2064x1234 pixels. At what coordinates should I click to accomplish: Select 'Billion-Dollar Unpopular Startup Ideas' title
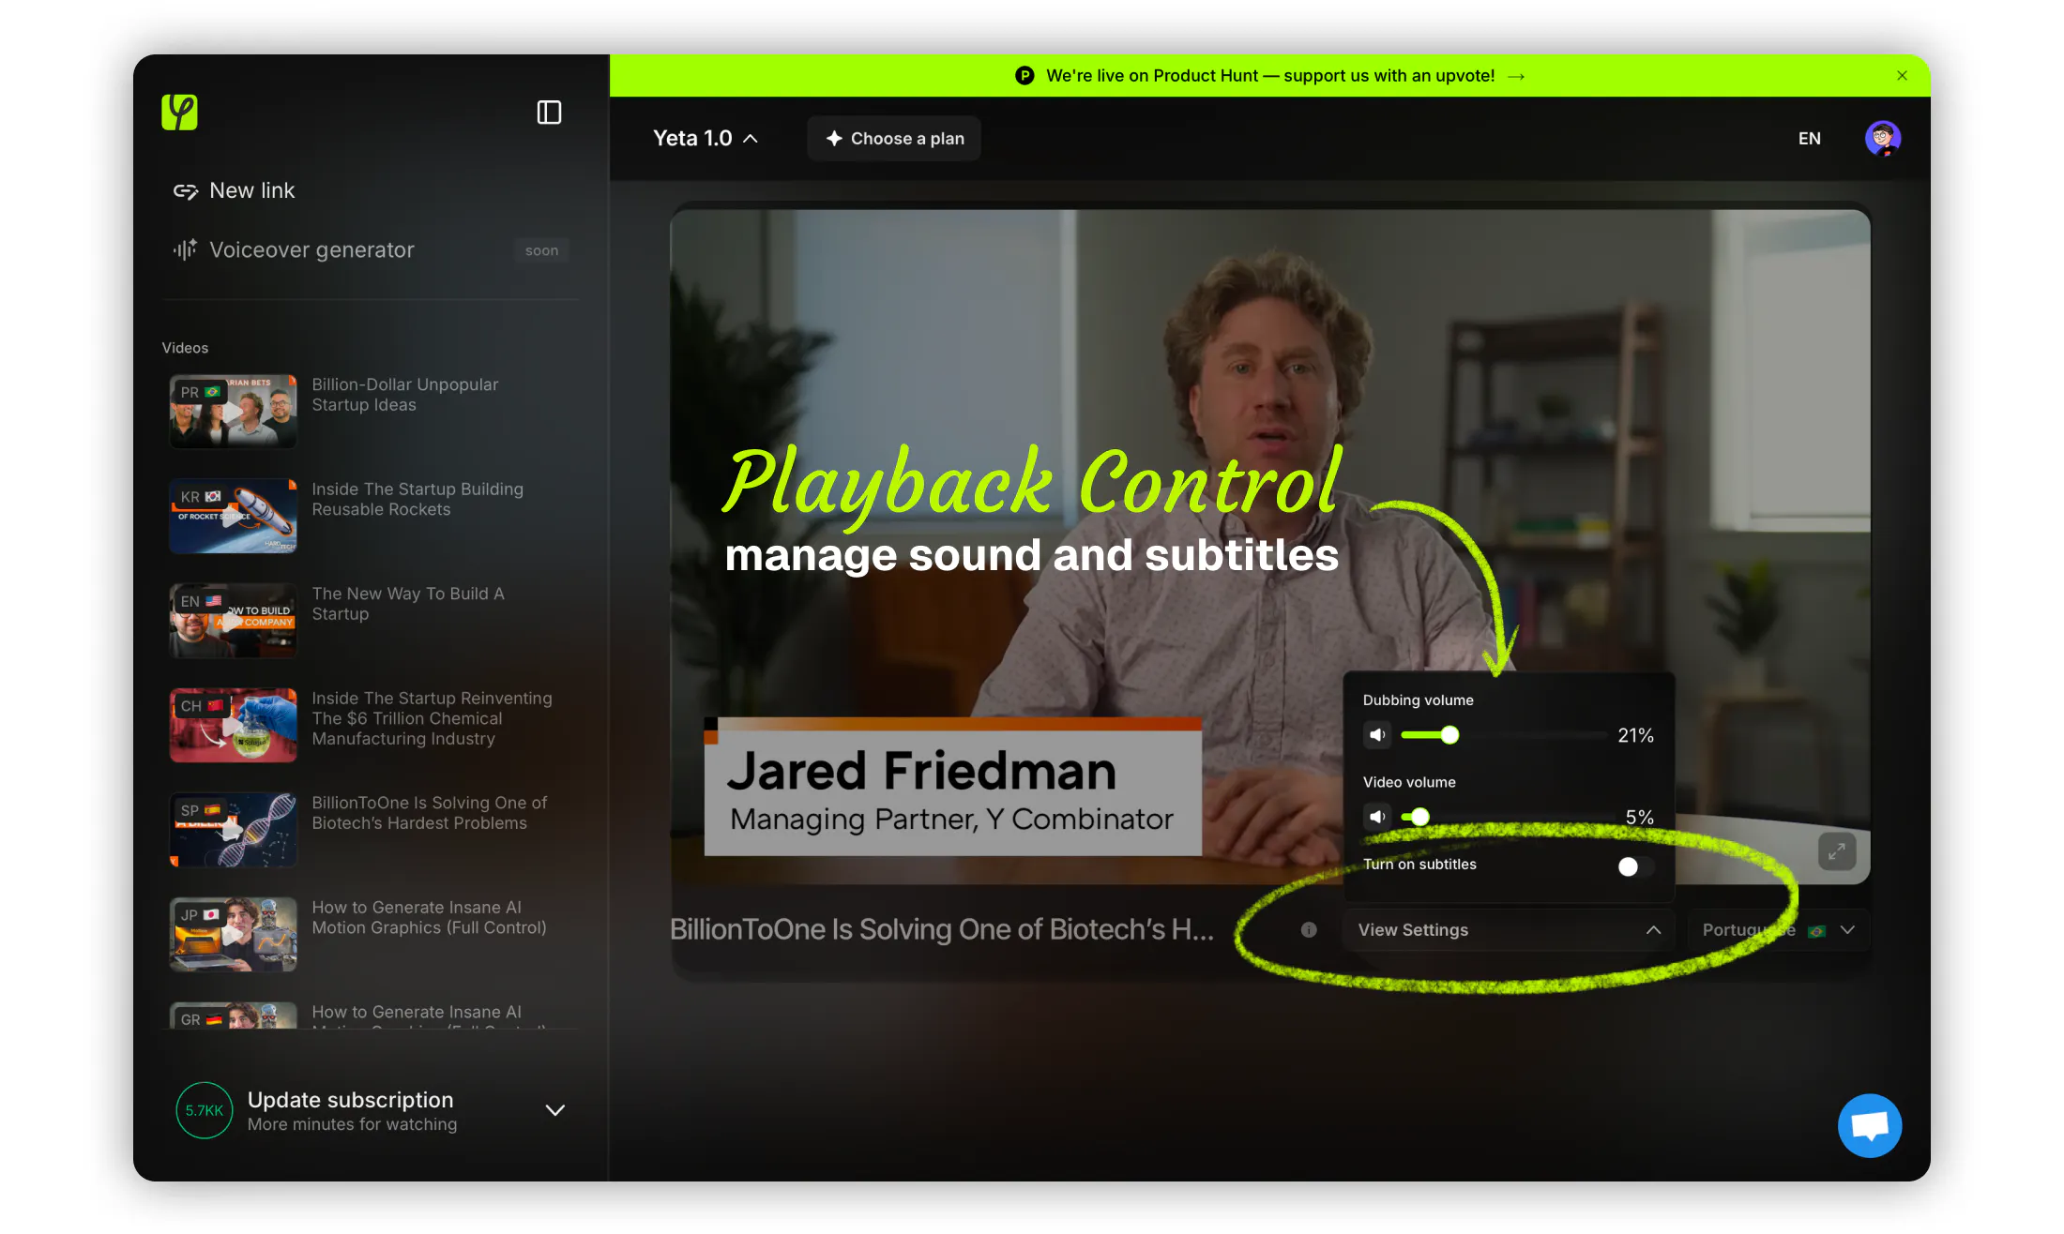[404, 395]
